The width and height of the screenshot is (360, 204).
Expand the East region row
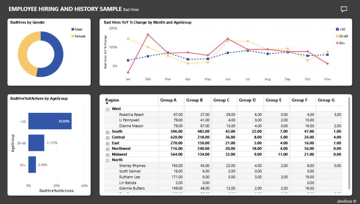[108, 143]
